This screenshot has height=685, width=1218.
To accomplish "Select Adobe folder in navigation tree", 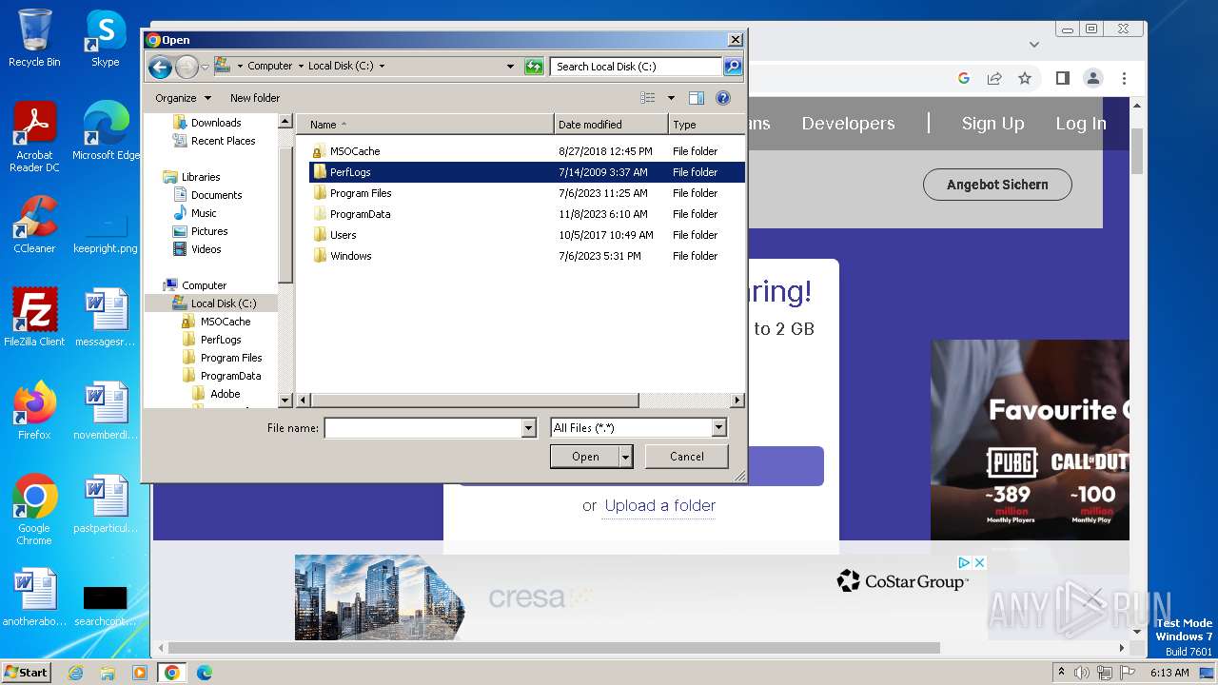I will click(225, 394).
